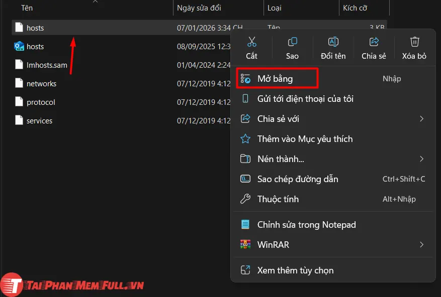This screenshot has width=441, height=297.
Task: Click the sort arrow above Tên column
Action: pyautogui.click(x=95, y=3)
